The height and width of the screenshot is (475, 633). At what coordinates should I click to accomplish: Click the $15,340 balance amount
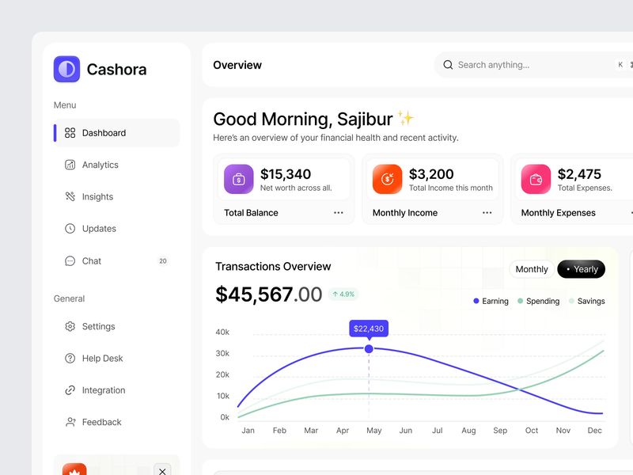point(286,174)
